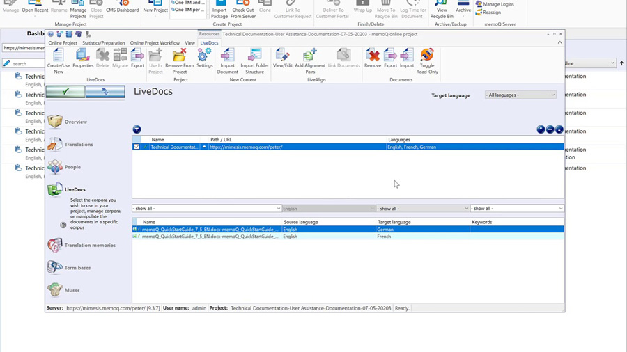The image size is (627, 352).
Task: Open the Online Project Workflow ribbon tab
Action: click(155, 42)
